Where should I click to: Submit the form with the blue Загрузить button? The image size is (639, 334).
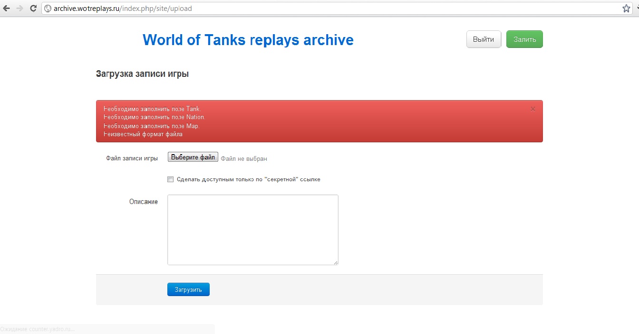pyautogui.click(x=188, y=289)
